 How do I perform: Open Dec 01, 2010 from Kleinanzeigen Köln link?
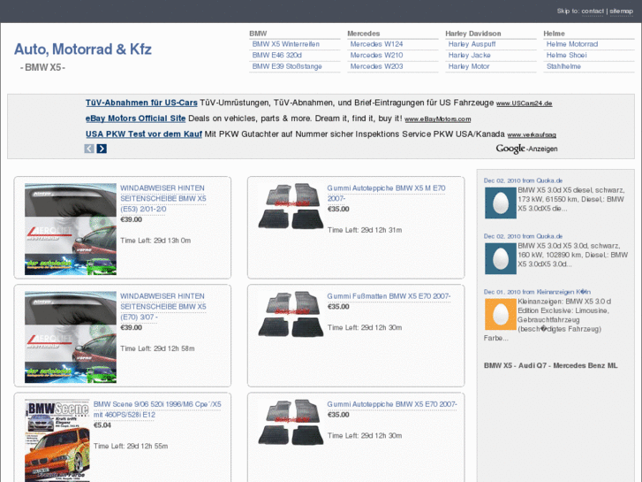coord(537,292)
